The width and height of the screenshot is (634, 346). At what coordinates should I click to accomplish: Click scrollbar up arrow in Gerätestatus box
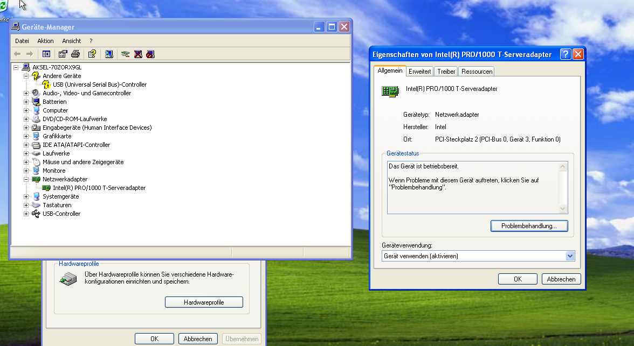pyautogui.click(x=562, y=166)
